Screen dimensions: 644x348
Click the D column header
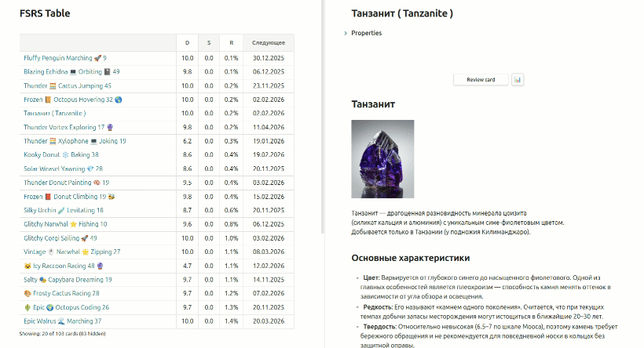click(x=187, y=42)
